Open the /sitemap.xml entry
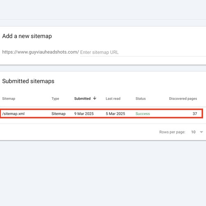This screenshot has height=206, width=206. (x=13, y=114)
